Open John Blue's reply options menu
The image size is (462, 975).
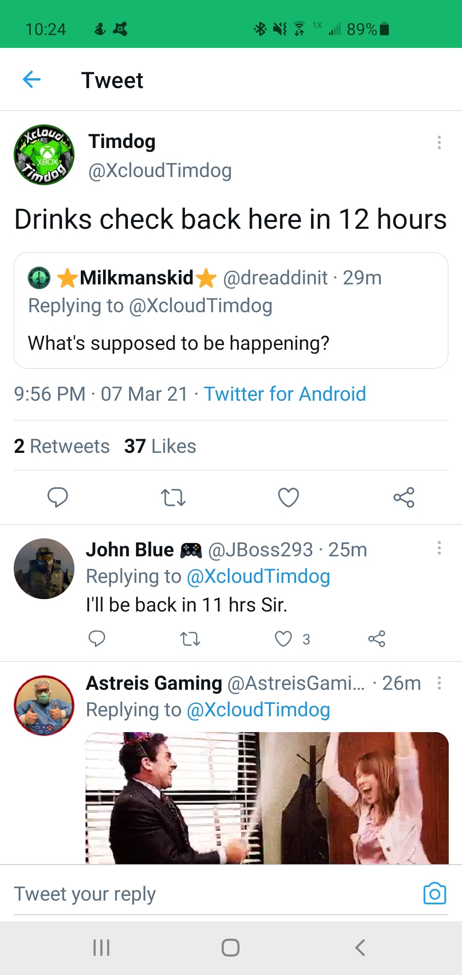[439, 548]
